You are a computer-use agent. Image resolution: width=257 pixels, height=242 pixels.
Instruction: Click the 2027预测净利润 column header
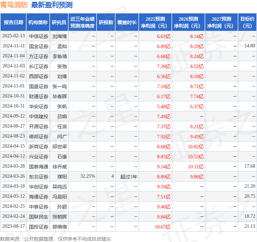pos(221,22)
